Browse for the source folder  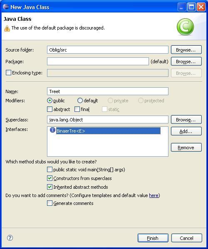point(186,50)
